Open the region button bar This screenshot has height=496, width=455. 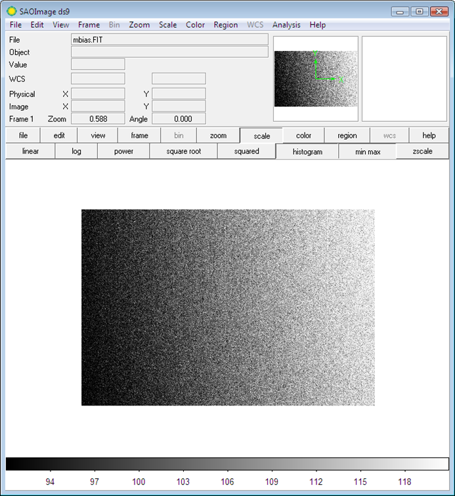(347, 136)
